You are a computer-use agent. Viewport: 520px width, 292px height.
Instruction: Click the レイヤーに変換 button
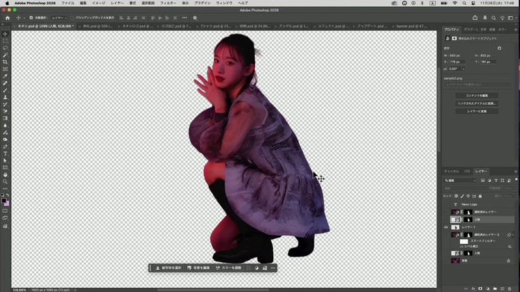click(476, 111)
